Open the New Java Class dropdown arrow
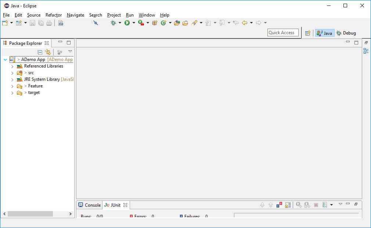 pyautogui.click(x=170, y=23)
